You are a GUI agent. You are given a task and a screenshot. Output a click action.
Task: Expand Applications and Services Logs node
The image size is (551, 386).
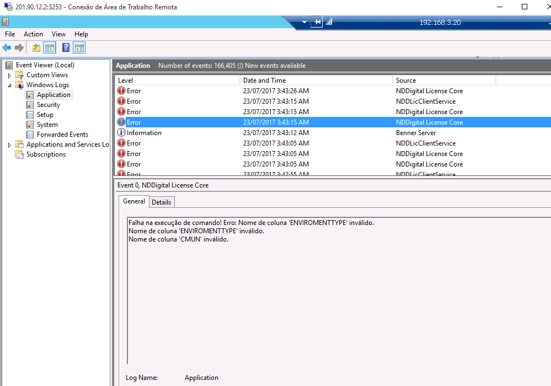coord(9,145)
